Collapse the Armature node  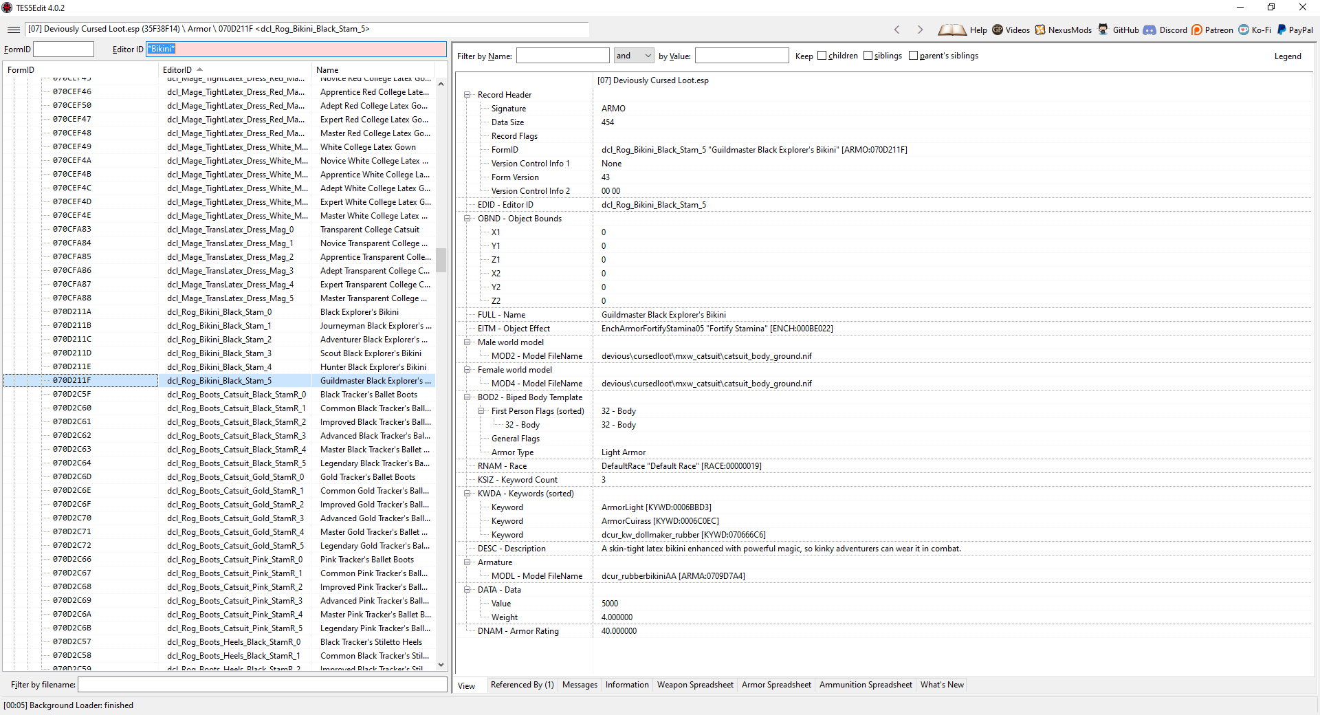(467, 562)
